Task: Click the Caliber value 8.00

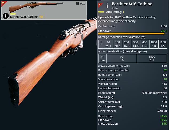Action: click(164, 26)
